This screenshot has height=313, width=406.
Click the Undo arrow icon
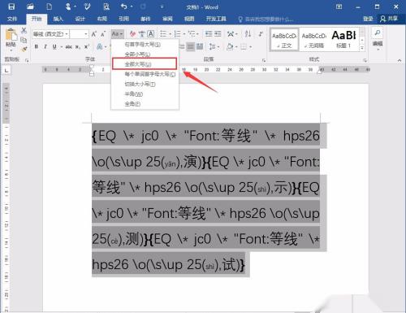pos(124,7)
